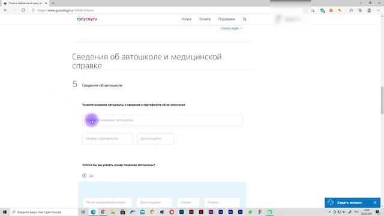
Task: Click the Windows taskbar search box
Action: [x=44, y=212]
